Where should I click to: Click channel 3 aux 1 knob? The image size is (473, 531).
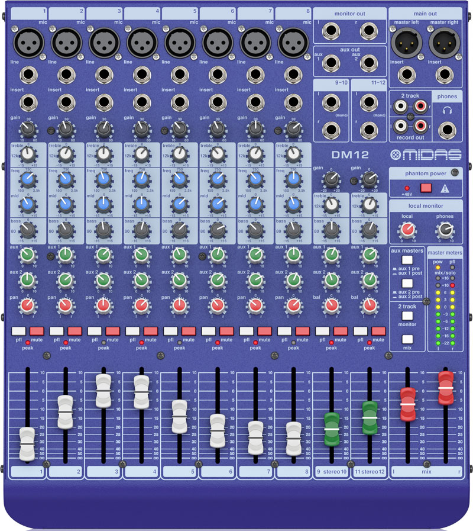(103, 255)
